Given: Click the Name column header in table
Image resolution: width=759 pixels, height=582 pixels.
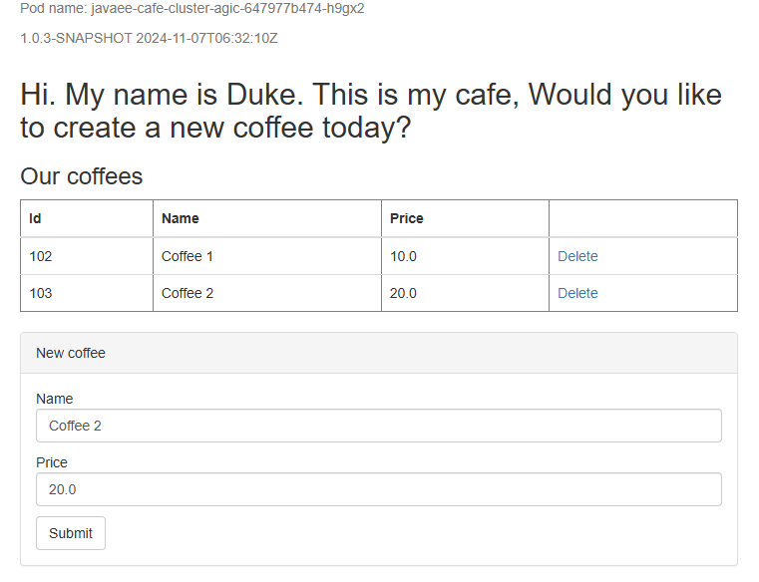Looking at the screenshot, I should point(181,218).
